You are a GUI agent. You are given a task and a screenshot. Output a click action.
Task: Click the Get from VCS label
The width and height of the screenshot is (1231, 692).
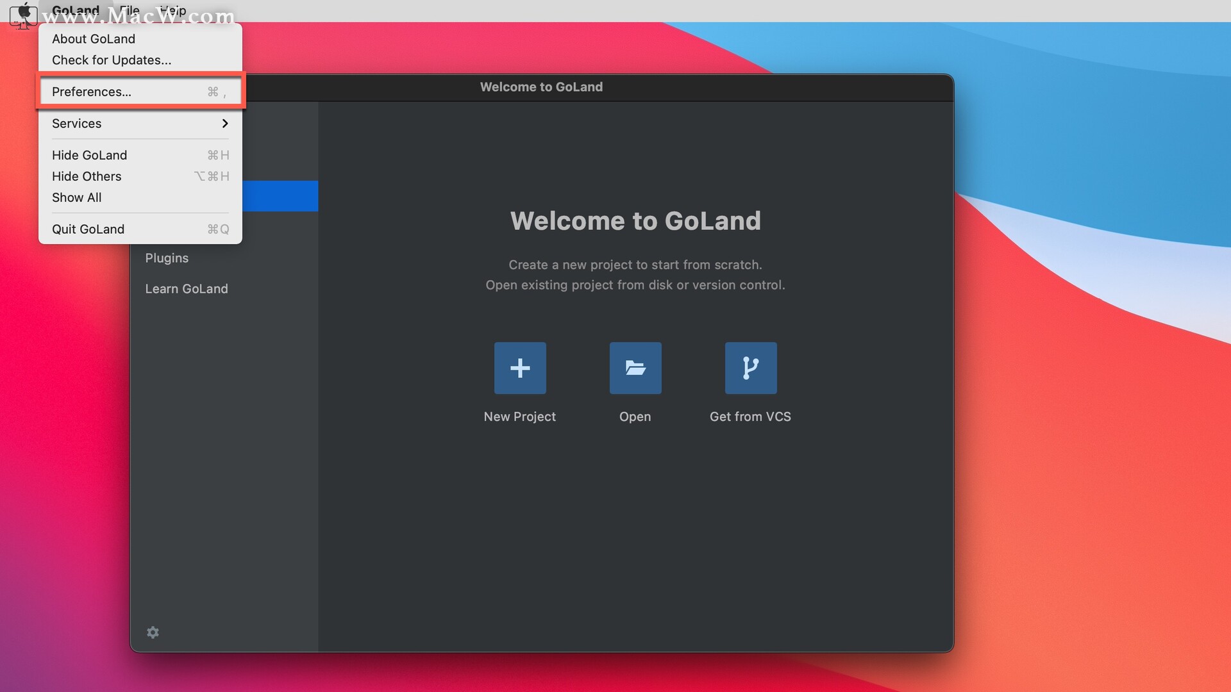750,416
